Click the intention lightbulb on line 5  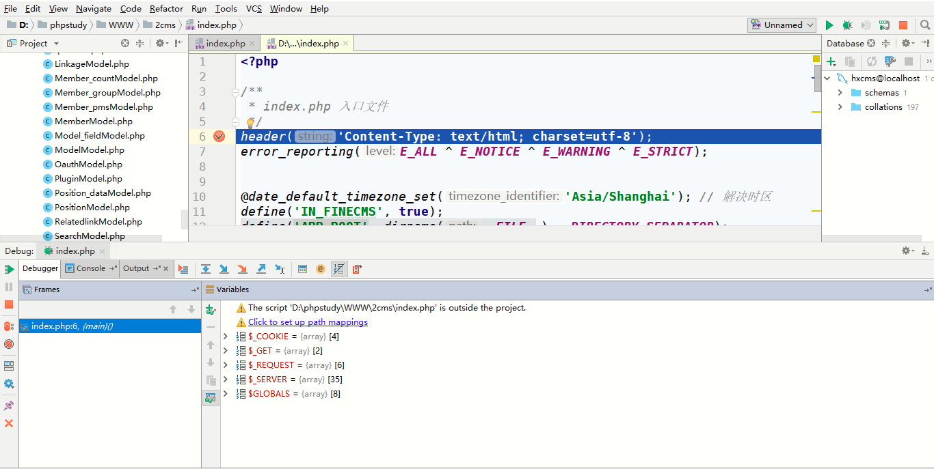tap(250, 122)
